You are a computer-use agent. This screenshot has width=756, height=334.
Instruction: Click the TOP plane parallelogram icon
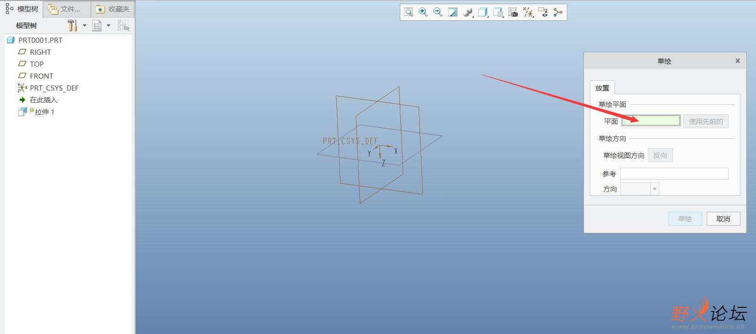pyautogui.click(x=22, y=64)
